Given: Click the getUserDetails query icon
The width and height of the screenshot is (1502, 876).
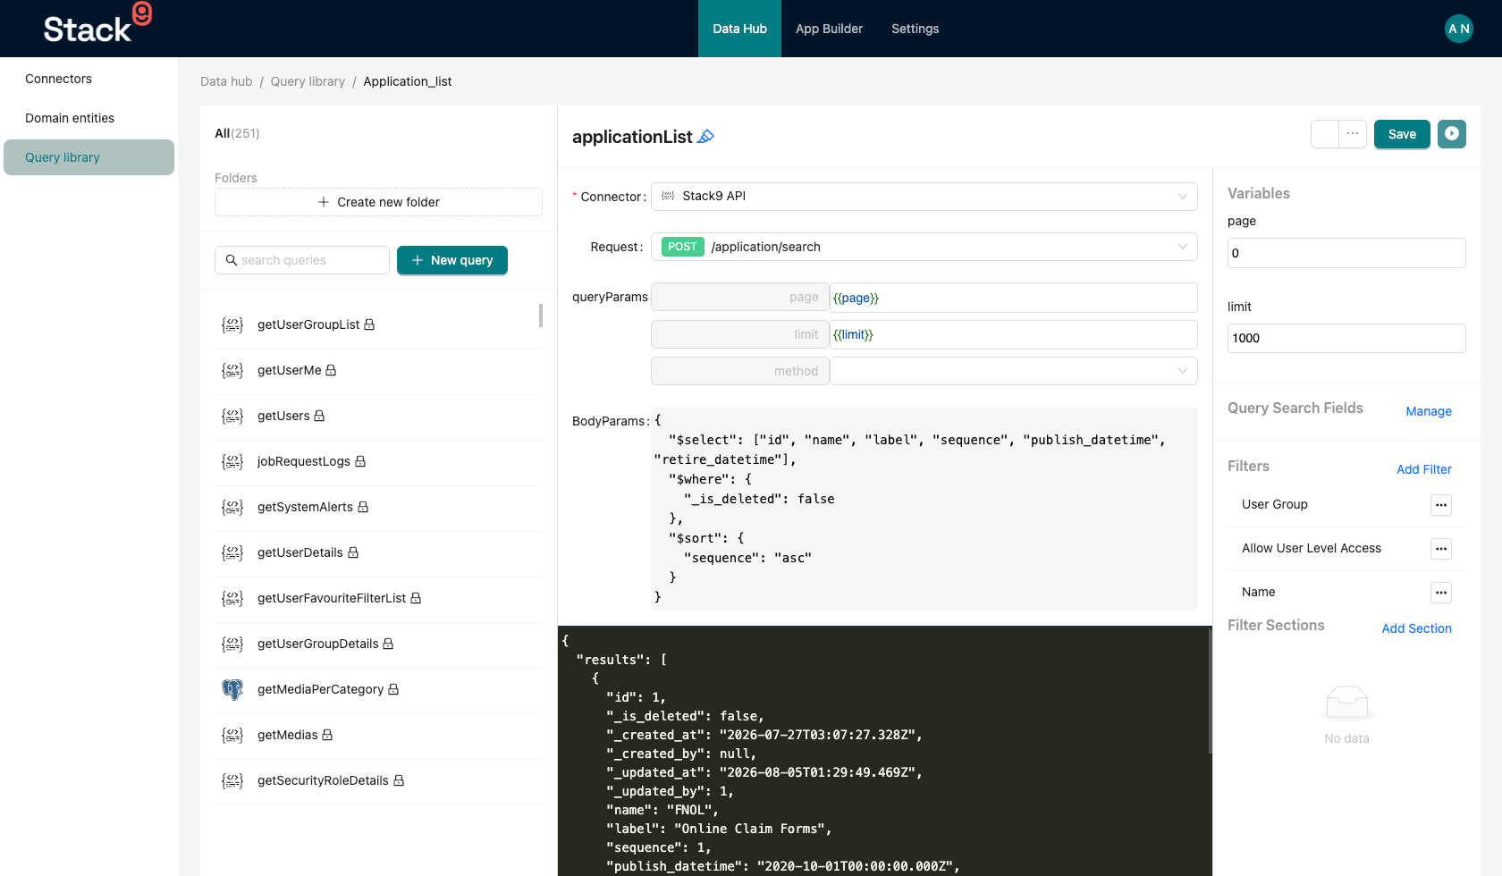Looking at the screenshot, I should [232, 552].
